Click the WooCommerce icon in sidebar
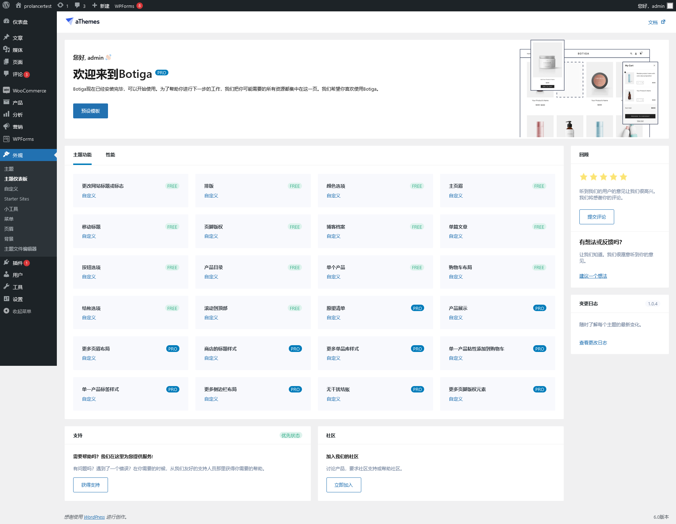The height and width of the screenshot is (524, 676). (x=6, y=90)
